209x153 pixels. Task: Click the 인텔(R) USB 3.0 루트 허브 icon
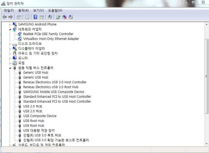pos(20,135)
